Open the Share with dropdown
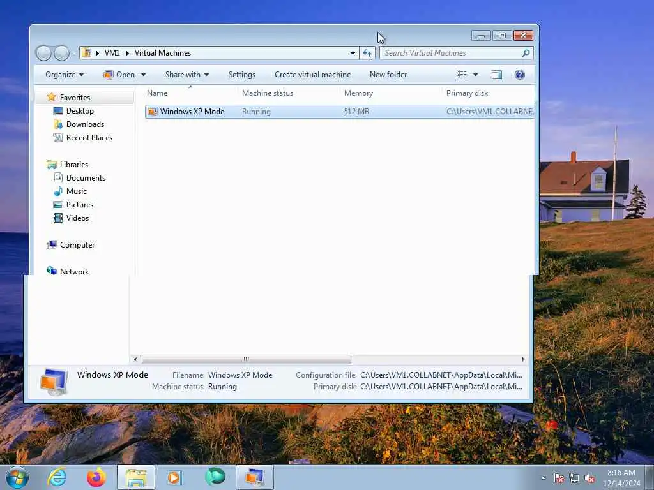Screen dimensions: 654x490 pyautogui.click(x=187, y=75)
